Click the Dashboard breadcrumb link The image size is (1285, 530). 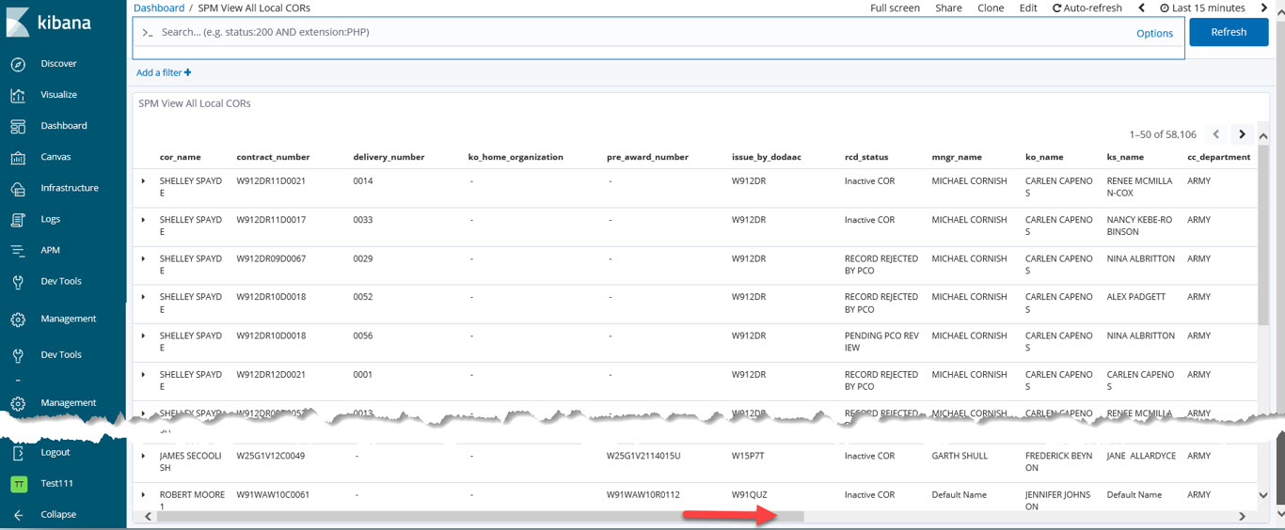coord(159,8)
